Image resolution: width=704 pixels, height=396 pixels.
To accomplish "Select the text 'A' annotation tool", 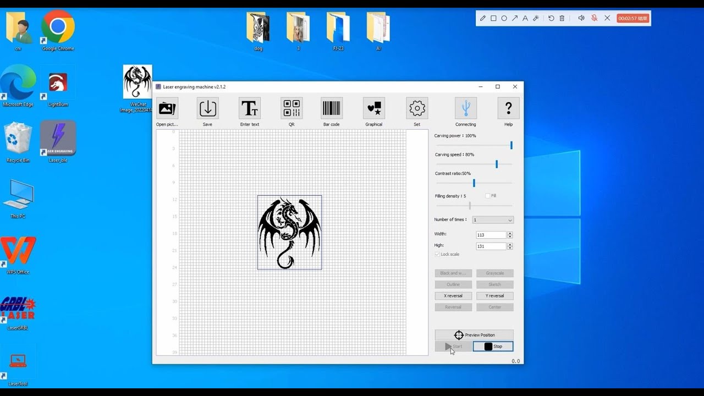I will 525,18.
